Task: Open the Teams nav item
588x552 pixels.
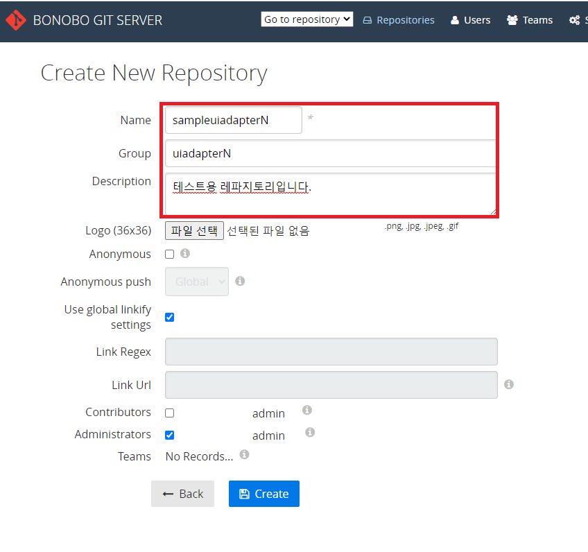Action: (530, 20)
